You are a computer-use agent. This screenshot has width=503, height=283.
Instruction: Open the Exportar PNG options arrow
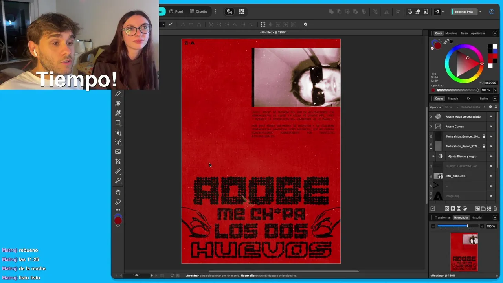point(480,12)
